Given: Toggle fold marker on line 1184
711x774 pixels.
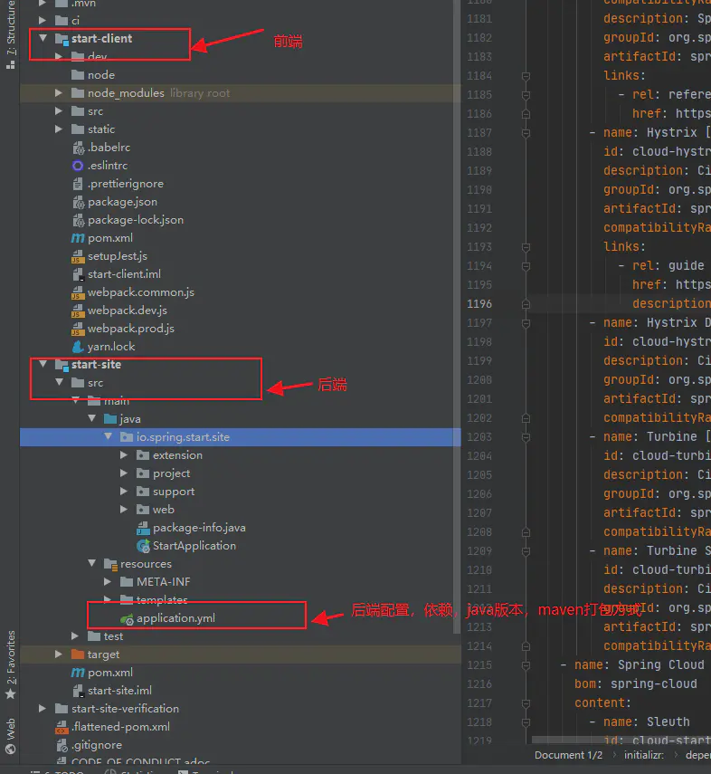Looking at the screenshot, I should tap(526, 76).
